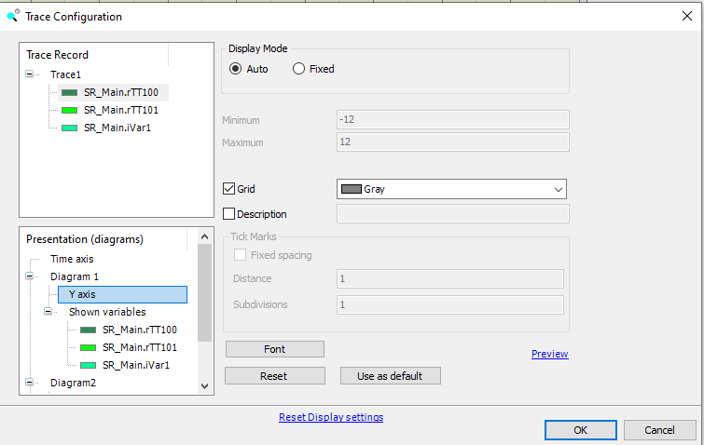Viewport: 704px width, 445px height.
Task: Enable the Description checkbox
Action: [x=230, y=214]
